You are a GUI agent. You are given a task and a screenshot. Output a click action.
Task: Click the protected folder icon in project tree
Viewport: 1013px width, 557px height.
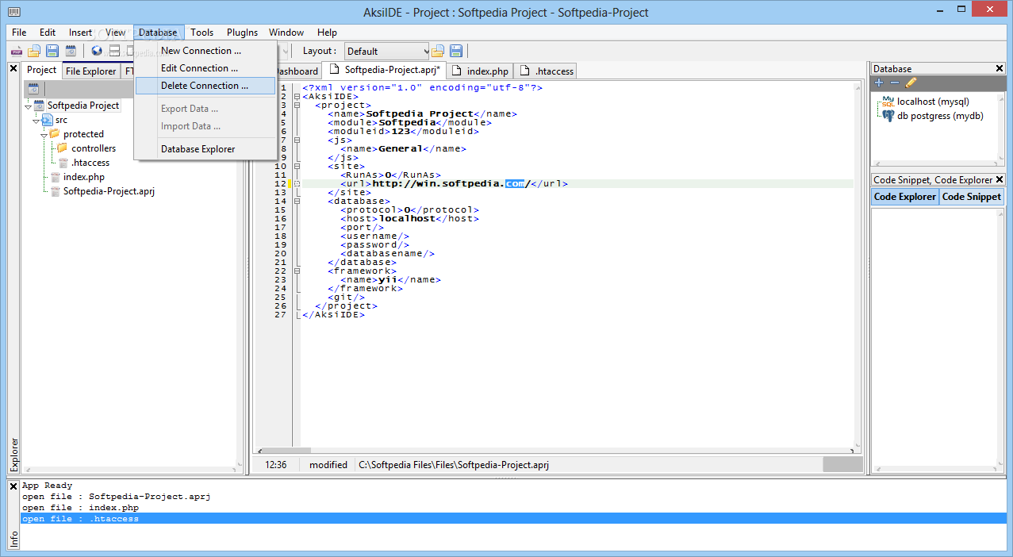(x=55, y=134)
